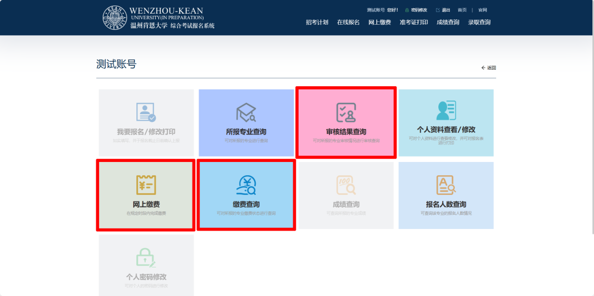
Task: Click the Wenzhou-Kean University logo
Action: click(x=114, y=18)
